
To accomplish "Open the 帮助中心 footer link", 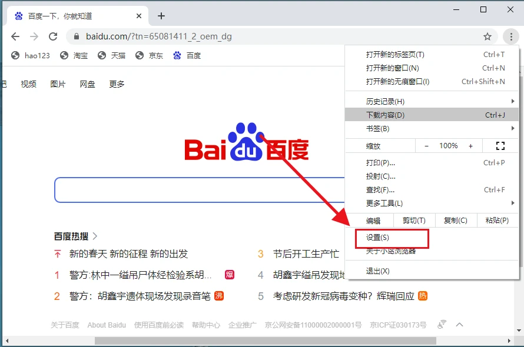I will click(206, 325).
